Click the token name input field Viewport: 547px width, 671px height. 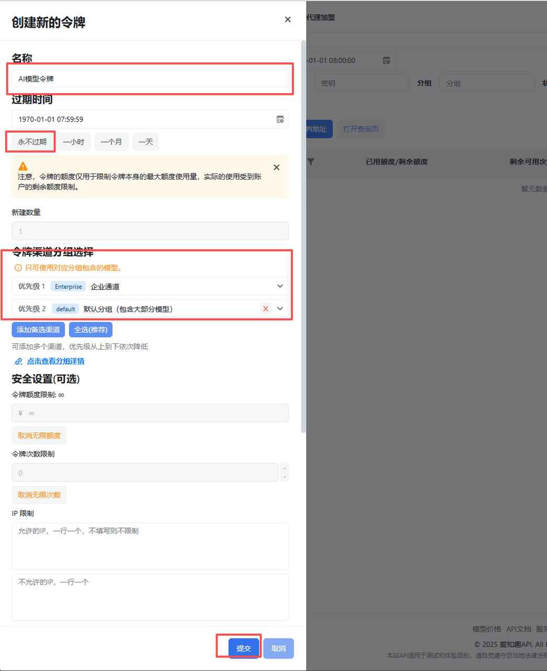click(x=150, y=79)
